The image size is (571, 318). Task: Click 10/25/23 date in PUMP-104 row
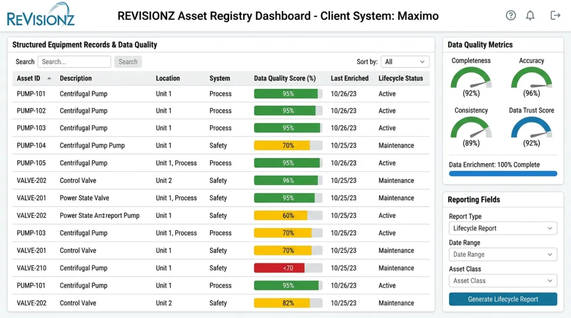[344, 146]
